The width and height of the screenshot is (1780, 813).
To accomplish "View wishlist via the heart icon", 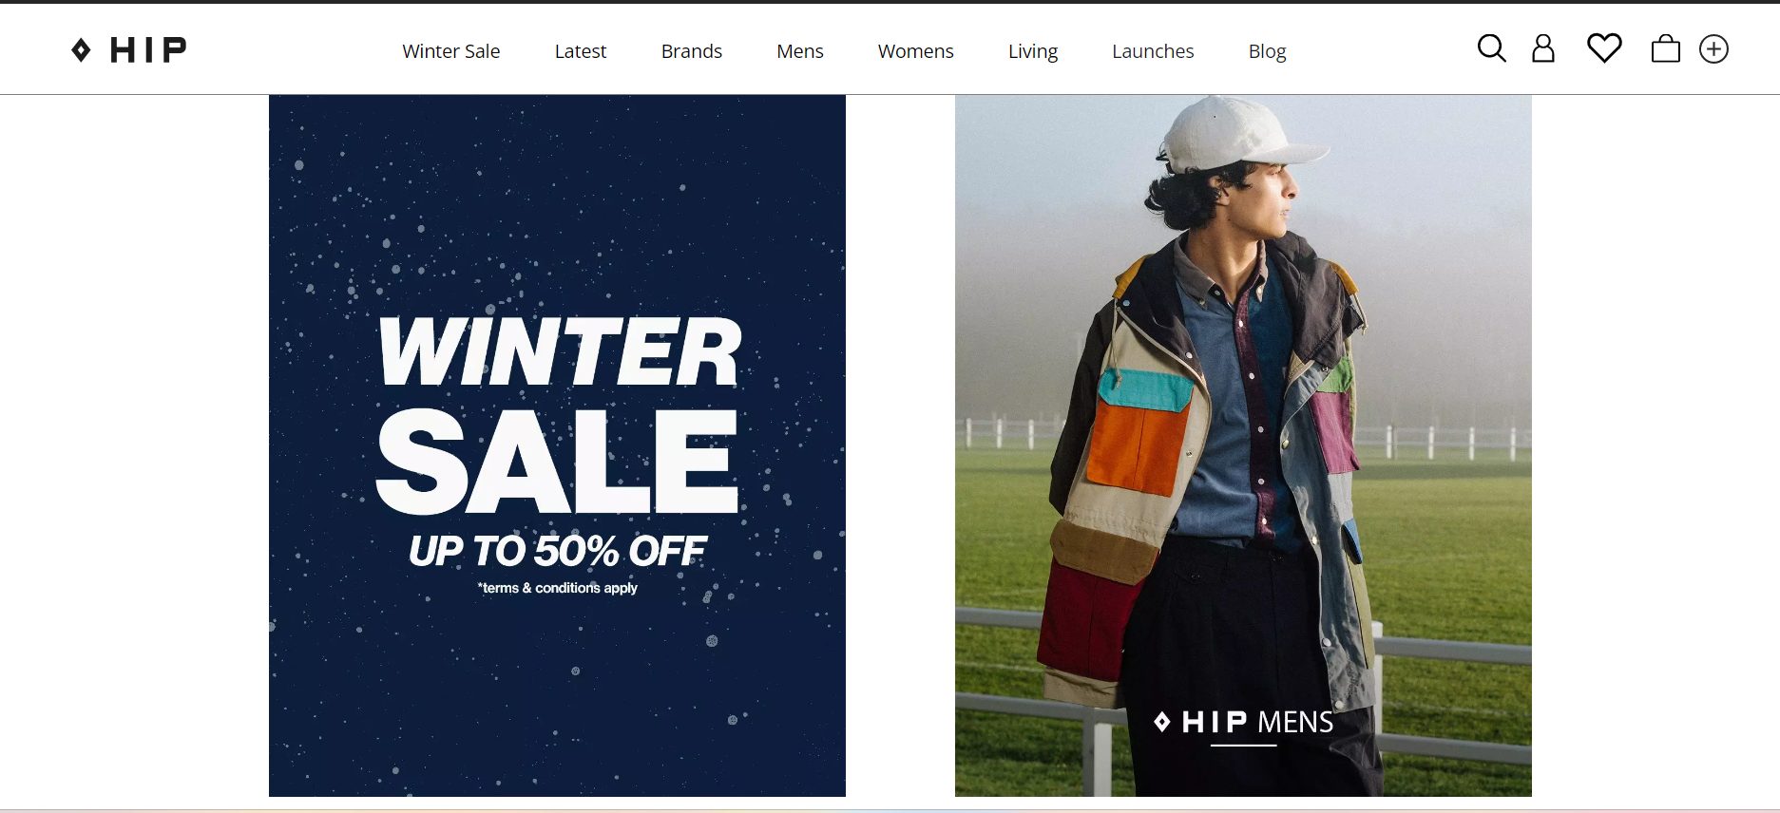I will [x=1604, y=48].
